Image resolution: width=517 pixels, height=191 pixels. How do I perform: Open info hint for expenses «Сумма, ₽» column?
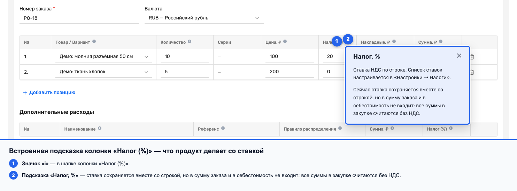point(392,128)
